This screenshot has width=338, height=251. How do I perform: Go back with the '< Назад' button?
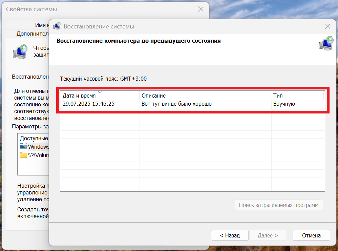click(x=230, y=235)
